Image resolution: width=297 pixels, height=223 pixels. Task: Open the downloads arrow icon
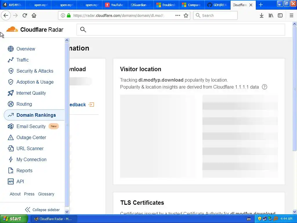[x=262, y=16]
